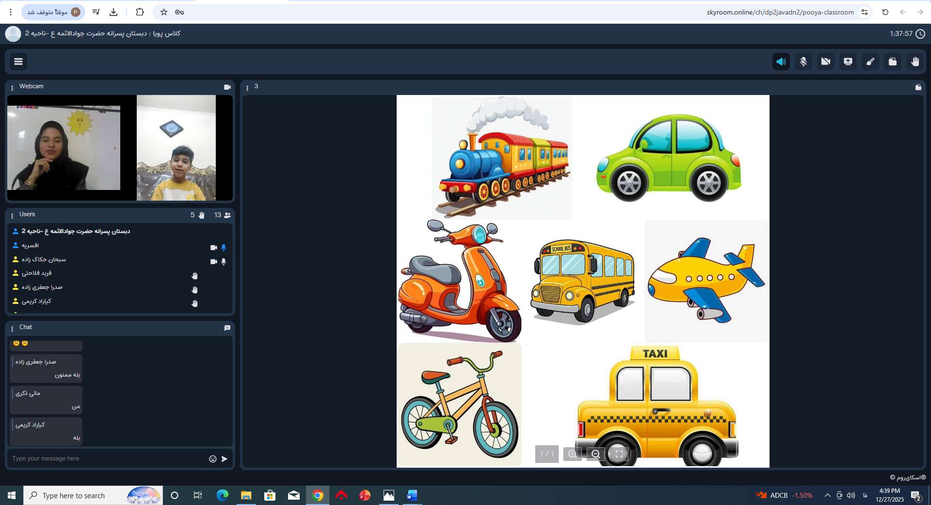This screenshot has width=931, height=505.
Task: Open Word from taskbar
Action: (412, 495)
